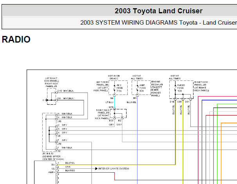This screenshot has height=184, width=237.
Task: Select the "ACC FUSE 7.5A" label
Action: click(x=119, y=88)
